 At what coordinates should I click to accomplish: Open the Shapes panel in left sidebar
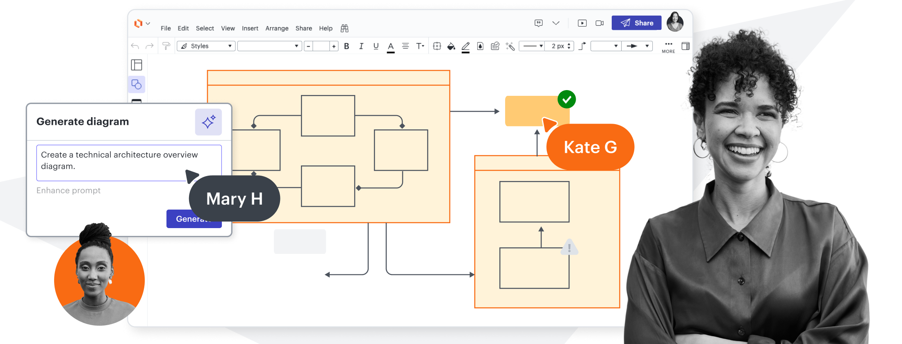[137, 85]
